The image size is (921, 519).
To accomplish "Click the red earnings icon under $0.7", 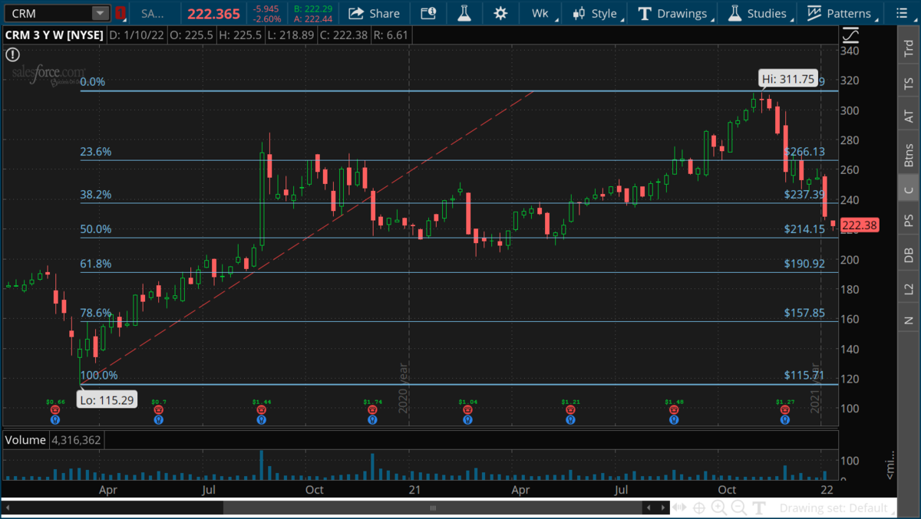I will pyautogui.click(x=158, y=410).
